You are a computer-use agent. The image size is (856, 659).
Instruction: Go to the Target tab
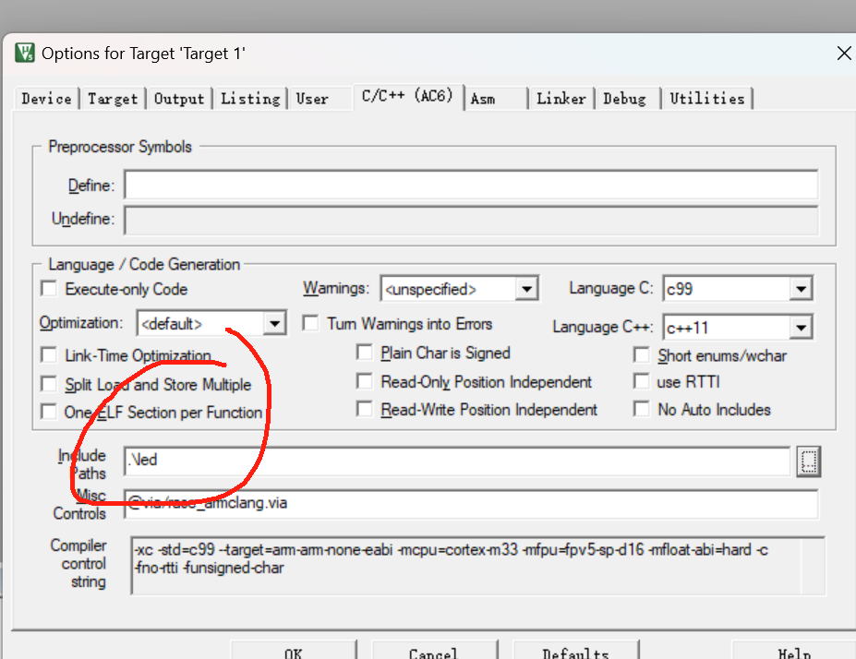point(113,99)
